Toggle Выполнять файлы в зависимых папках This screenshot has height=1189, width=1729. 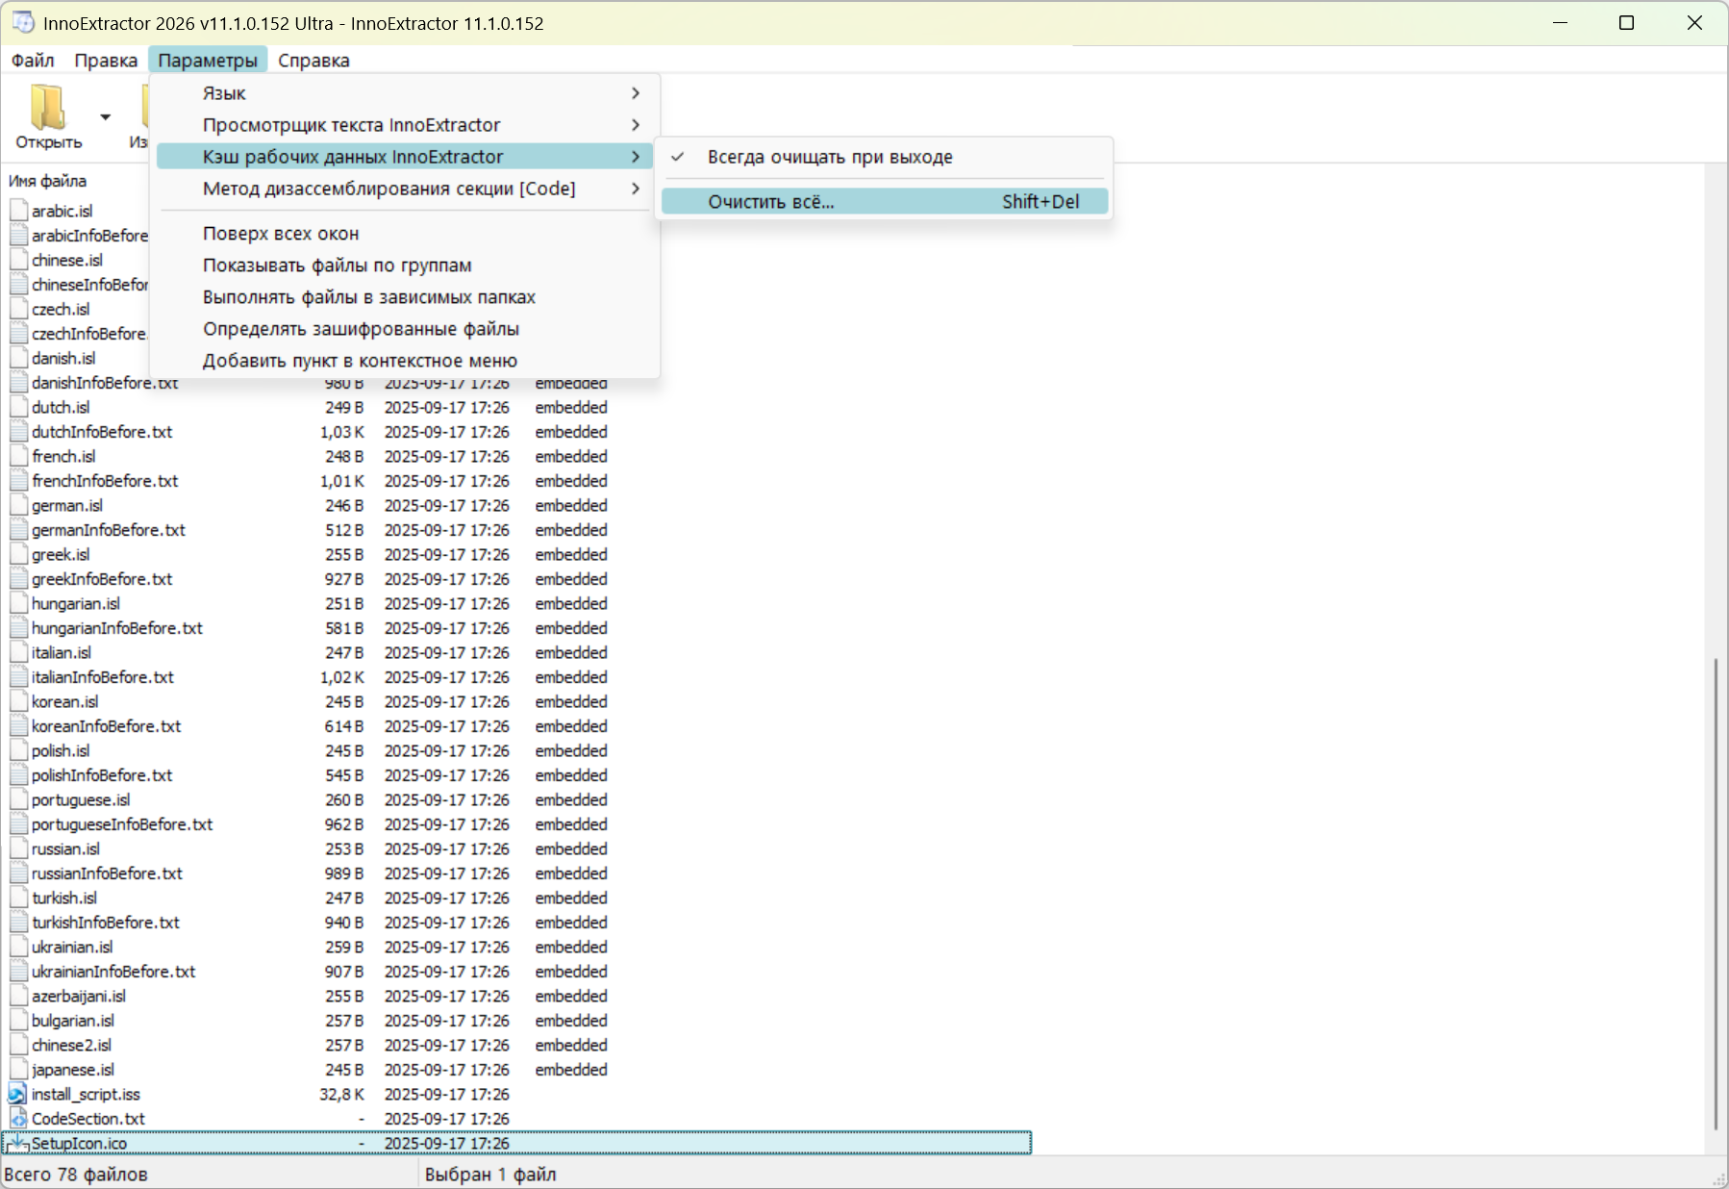405,297
